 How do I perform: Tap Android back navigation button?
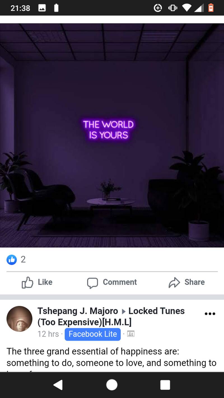(58, 385)
